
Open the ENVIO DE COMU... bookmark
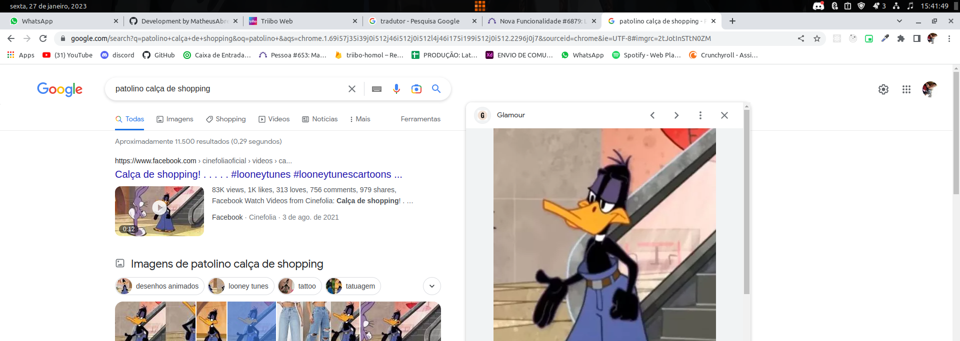(x=519, y=55)
